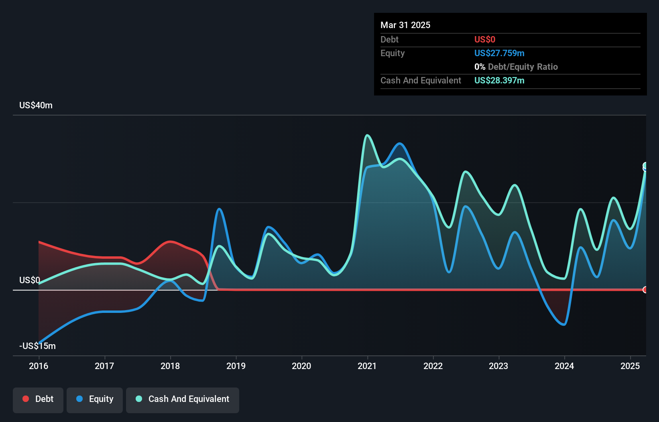Toggle the Debt series via its red legend dot

coord(26,399)
